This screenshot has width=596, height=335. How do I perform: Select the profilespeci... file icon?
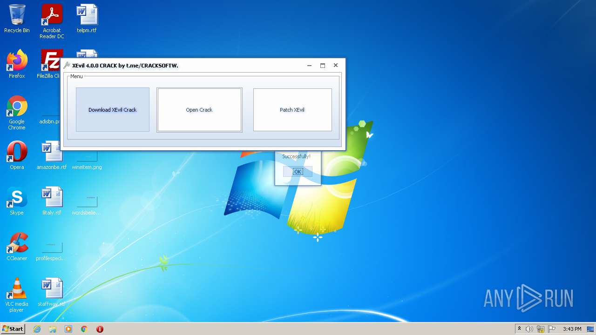pyautogui.click(x=51, y=250)
